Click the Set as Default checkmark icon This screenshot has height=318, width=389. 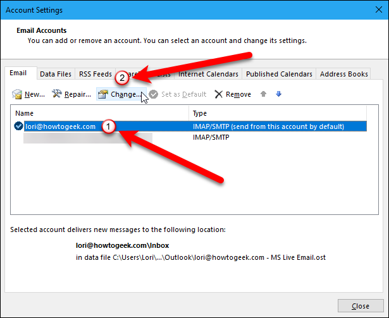(154, 94)
